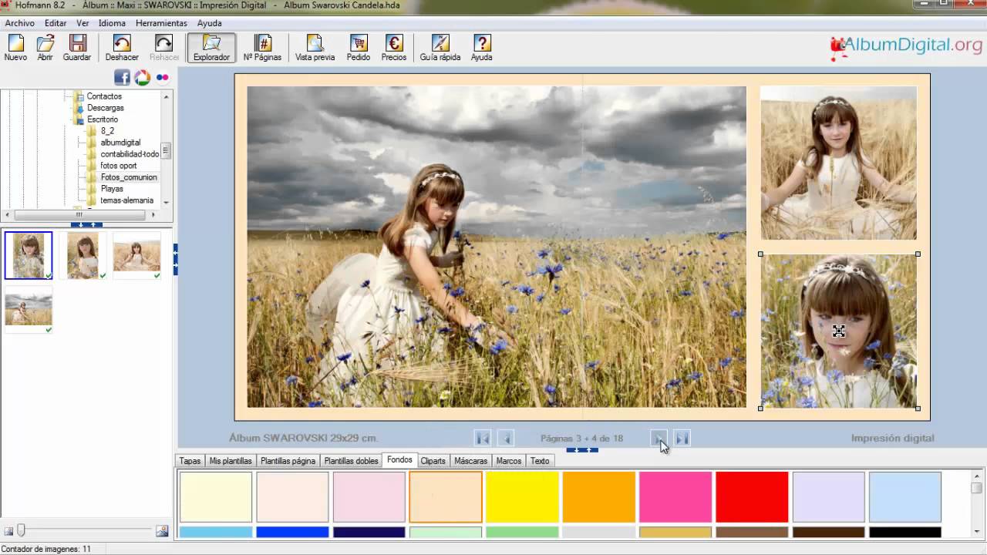Go to last page button

point(682,438)
